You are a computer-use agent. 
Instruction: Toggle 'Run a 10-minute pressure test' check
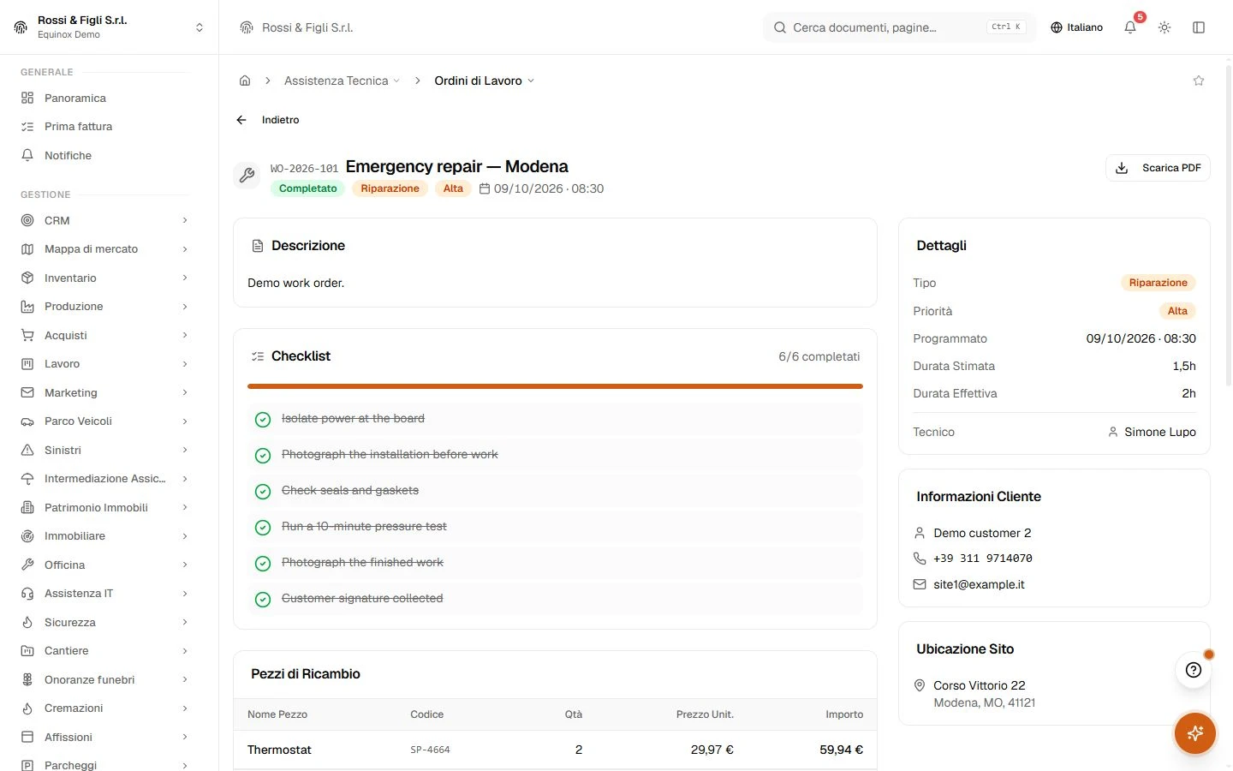click(263, 528)
